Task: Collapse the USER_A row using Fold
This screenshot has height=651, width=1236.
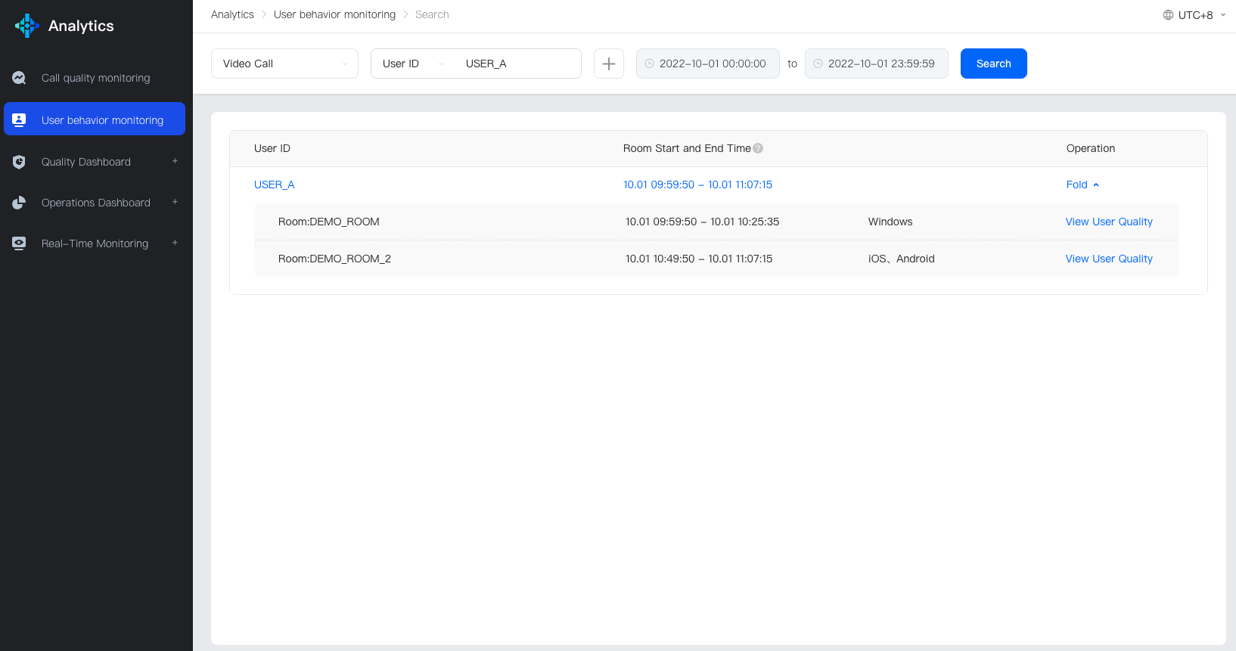Action: coord(1082,185)
